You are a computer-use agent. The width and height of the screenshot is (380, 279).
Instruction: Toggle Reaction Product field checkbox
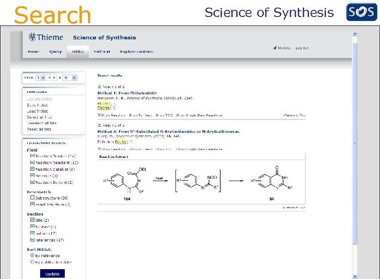pyautogui.click(x=32, y=156)
